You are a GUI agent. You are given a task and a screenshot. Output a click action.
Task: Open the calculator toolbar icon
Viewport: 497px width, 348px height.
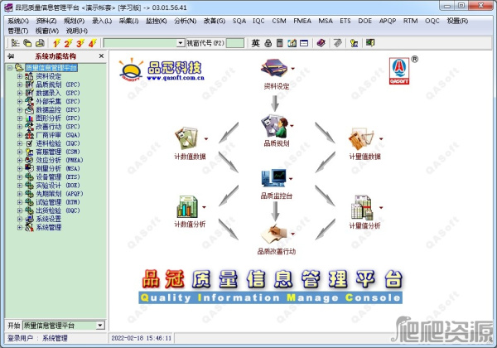280,43
